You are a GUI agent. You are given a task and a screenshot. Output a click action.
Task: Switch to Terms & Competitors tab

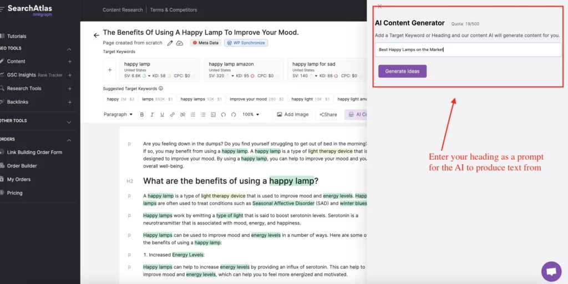point(173,10)
